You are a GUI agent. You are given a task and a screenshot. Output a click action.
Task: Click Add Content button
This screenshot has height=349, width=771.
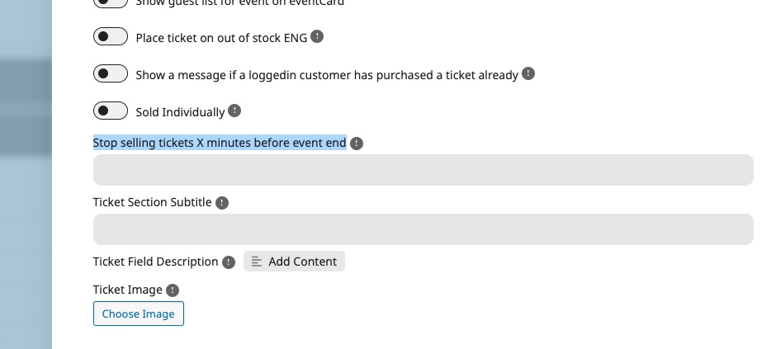(294, 261)
